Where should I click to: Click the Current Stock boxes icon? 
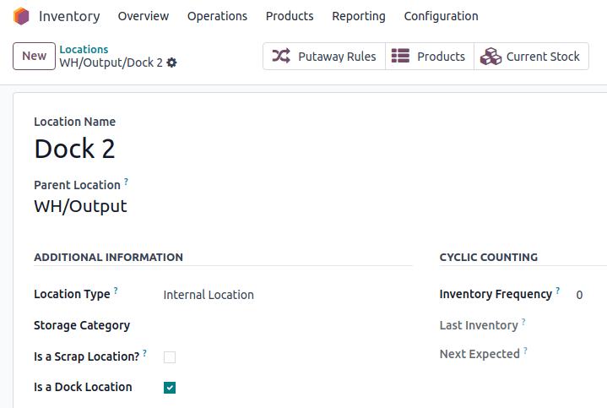point(490,57)
